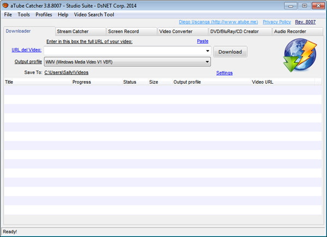Click the Save To: label
The image size is (327, 237).
click(33, 72)
